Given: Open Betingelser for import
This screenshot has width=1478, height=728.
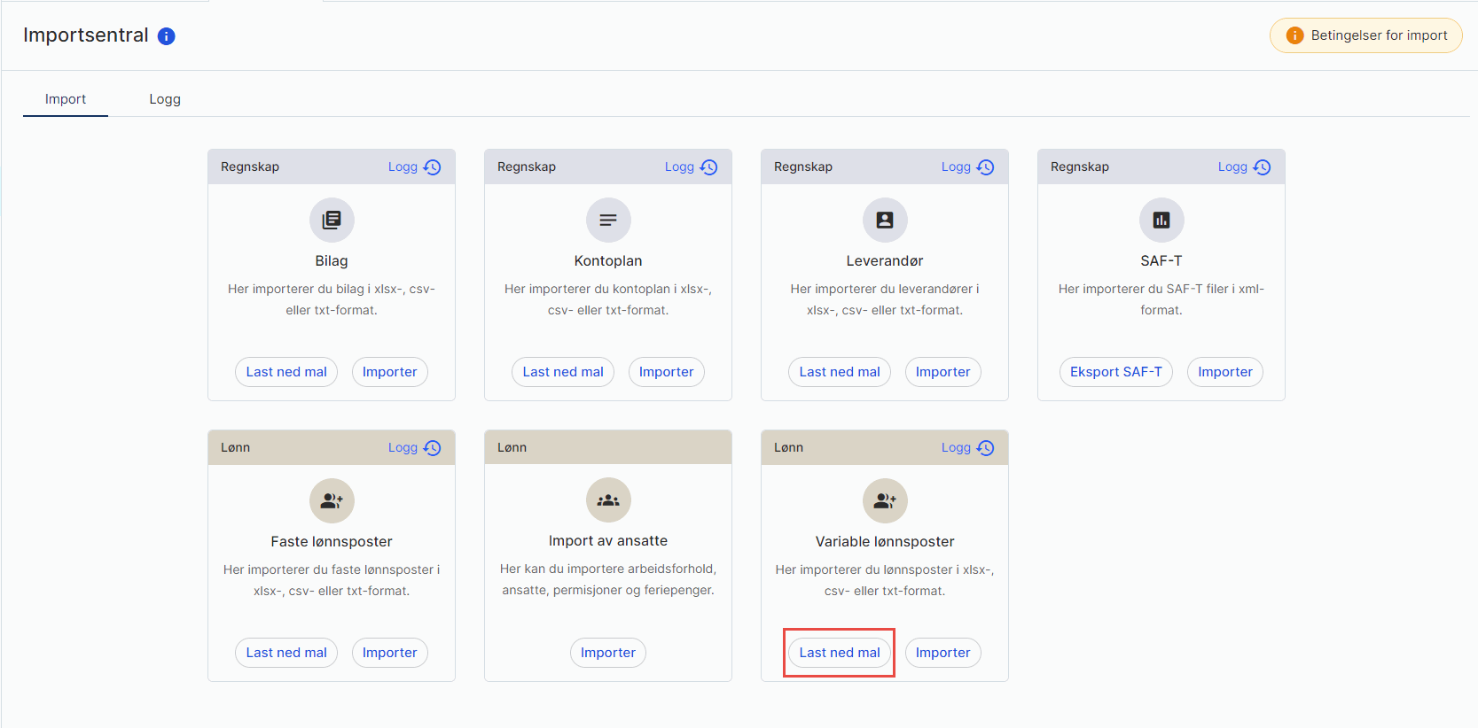Looking at the screenshot, I should pyautogui.click(x=1366, y=35).
